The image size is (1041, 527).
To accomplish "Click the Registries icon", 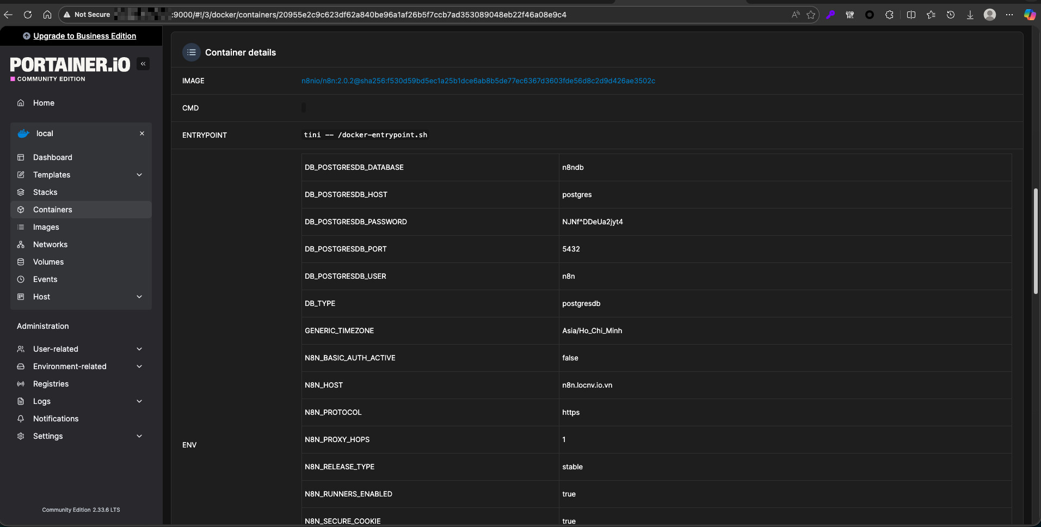I will (21, 384).
